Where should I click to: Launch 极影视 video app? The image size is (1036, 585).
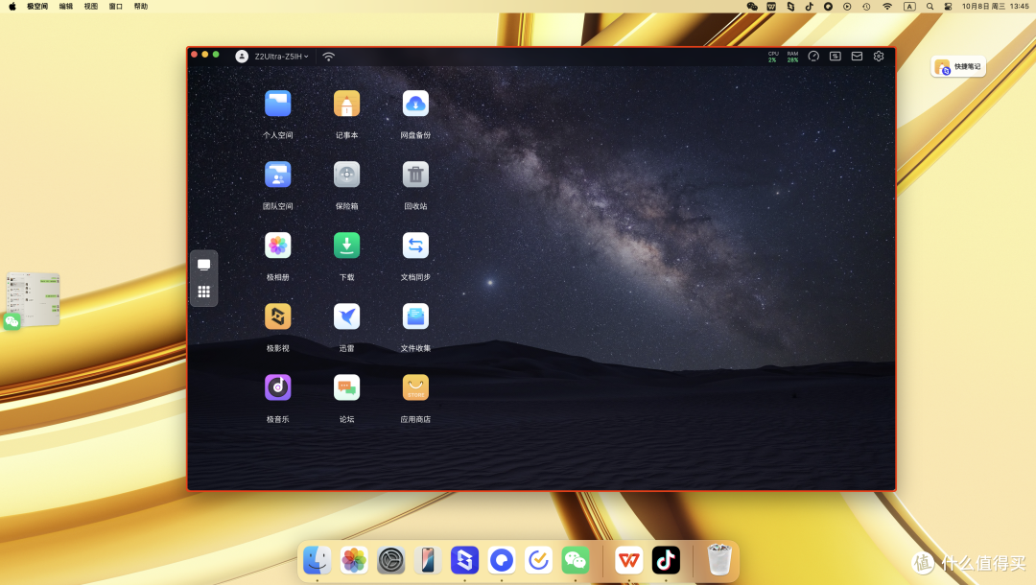click(277, 316)
